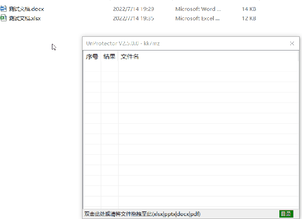Select the Word icon of 测试文档.docx
The width and height of the screenshot is (302, 219).
pyautogui.click(x=3, y=8)
